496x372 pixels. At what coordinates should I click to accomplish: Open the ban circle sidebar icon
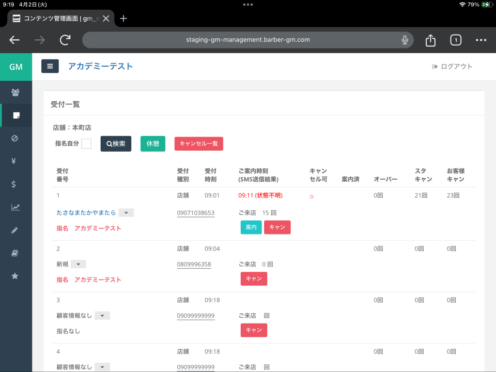pos(15,139)
